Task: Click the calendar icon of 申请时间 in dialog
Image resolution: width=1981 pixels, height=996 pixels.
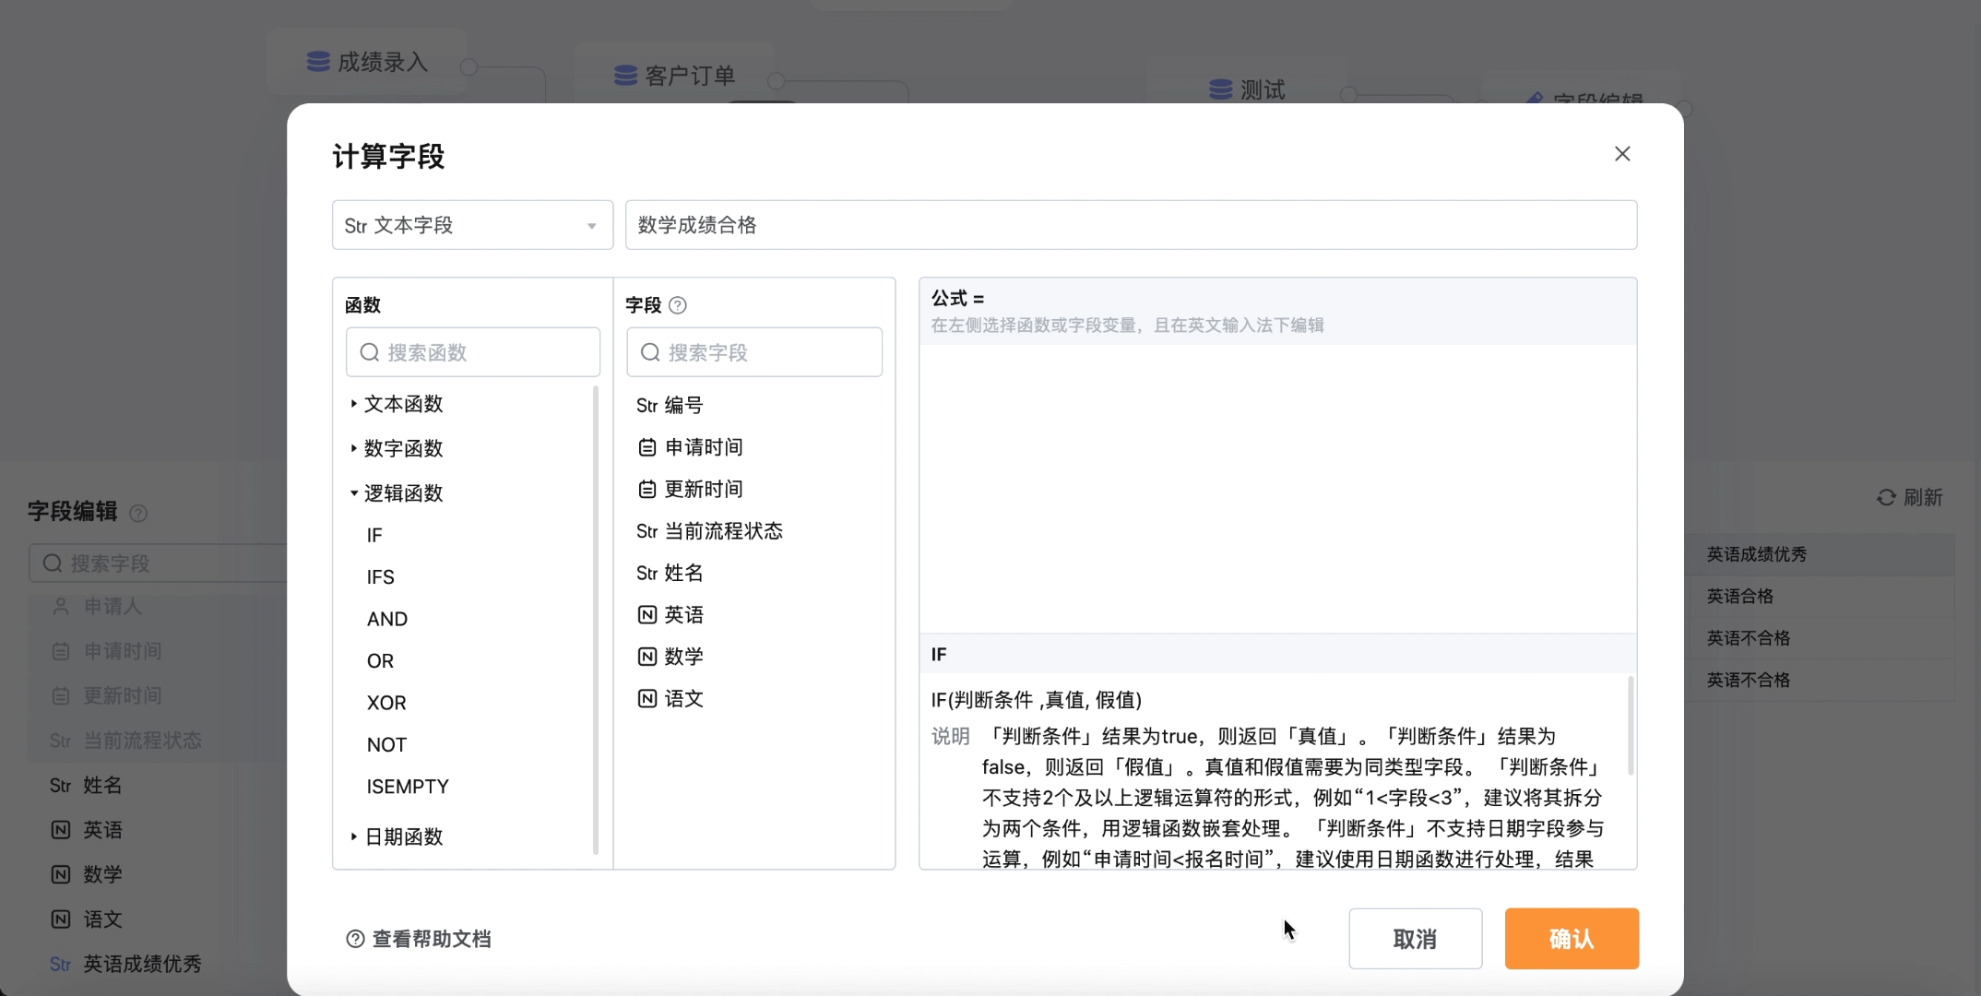Action: click(x=647, y=447)
